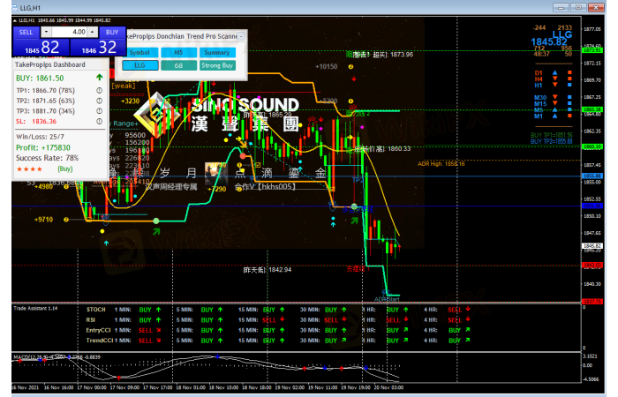
Task: Click the LLG symbol button in scanner
Action: (139, 65)
